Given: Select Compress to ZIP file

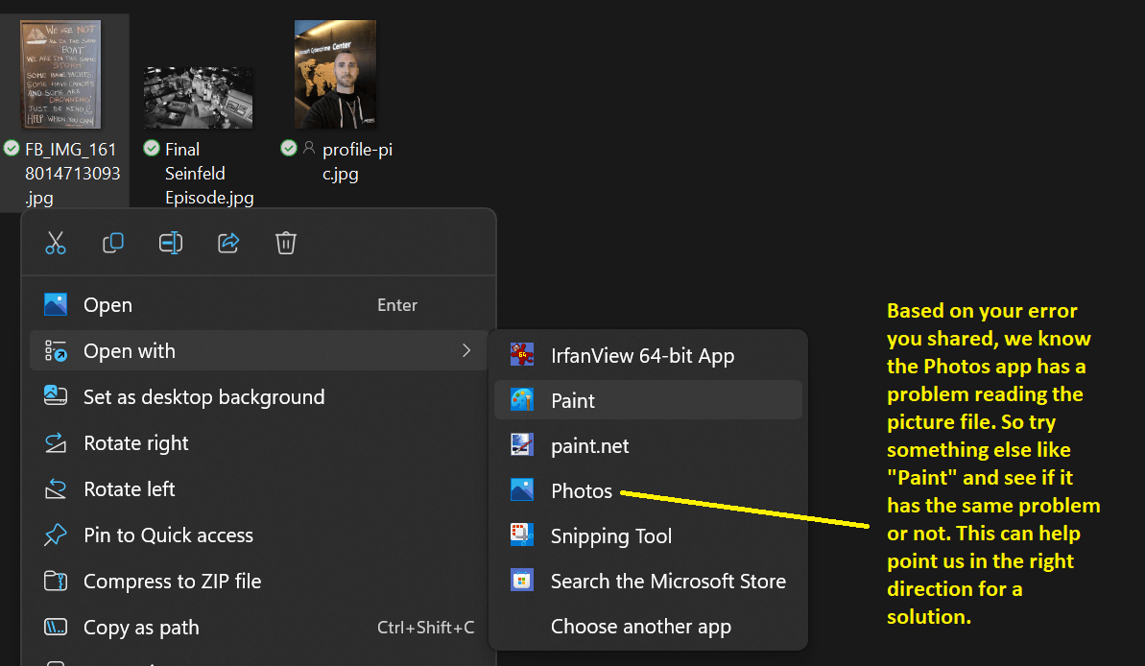Looking at the screenshot, I should (258, 582).
